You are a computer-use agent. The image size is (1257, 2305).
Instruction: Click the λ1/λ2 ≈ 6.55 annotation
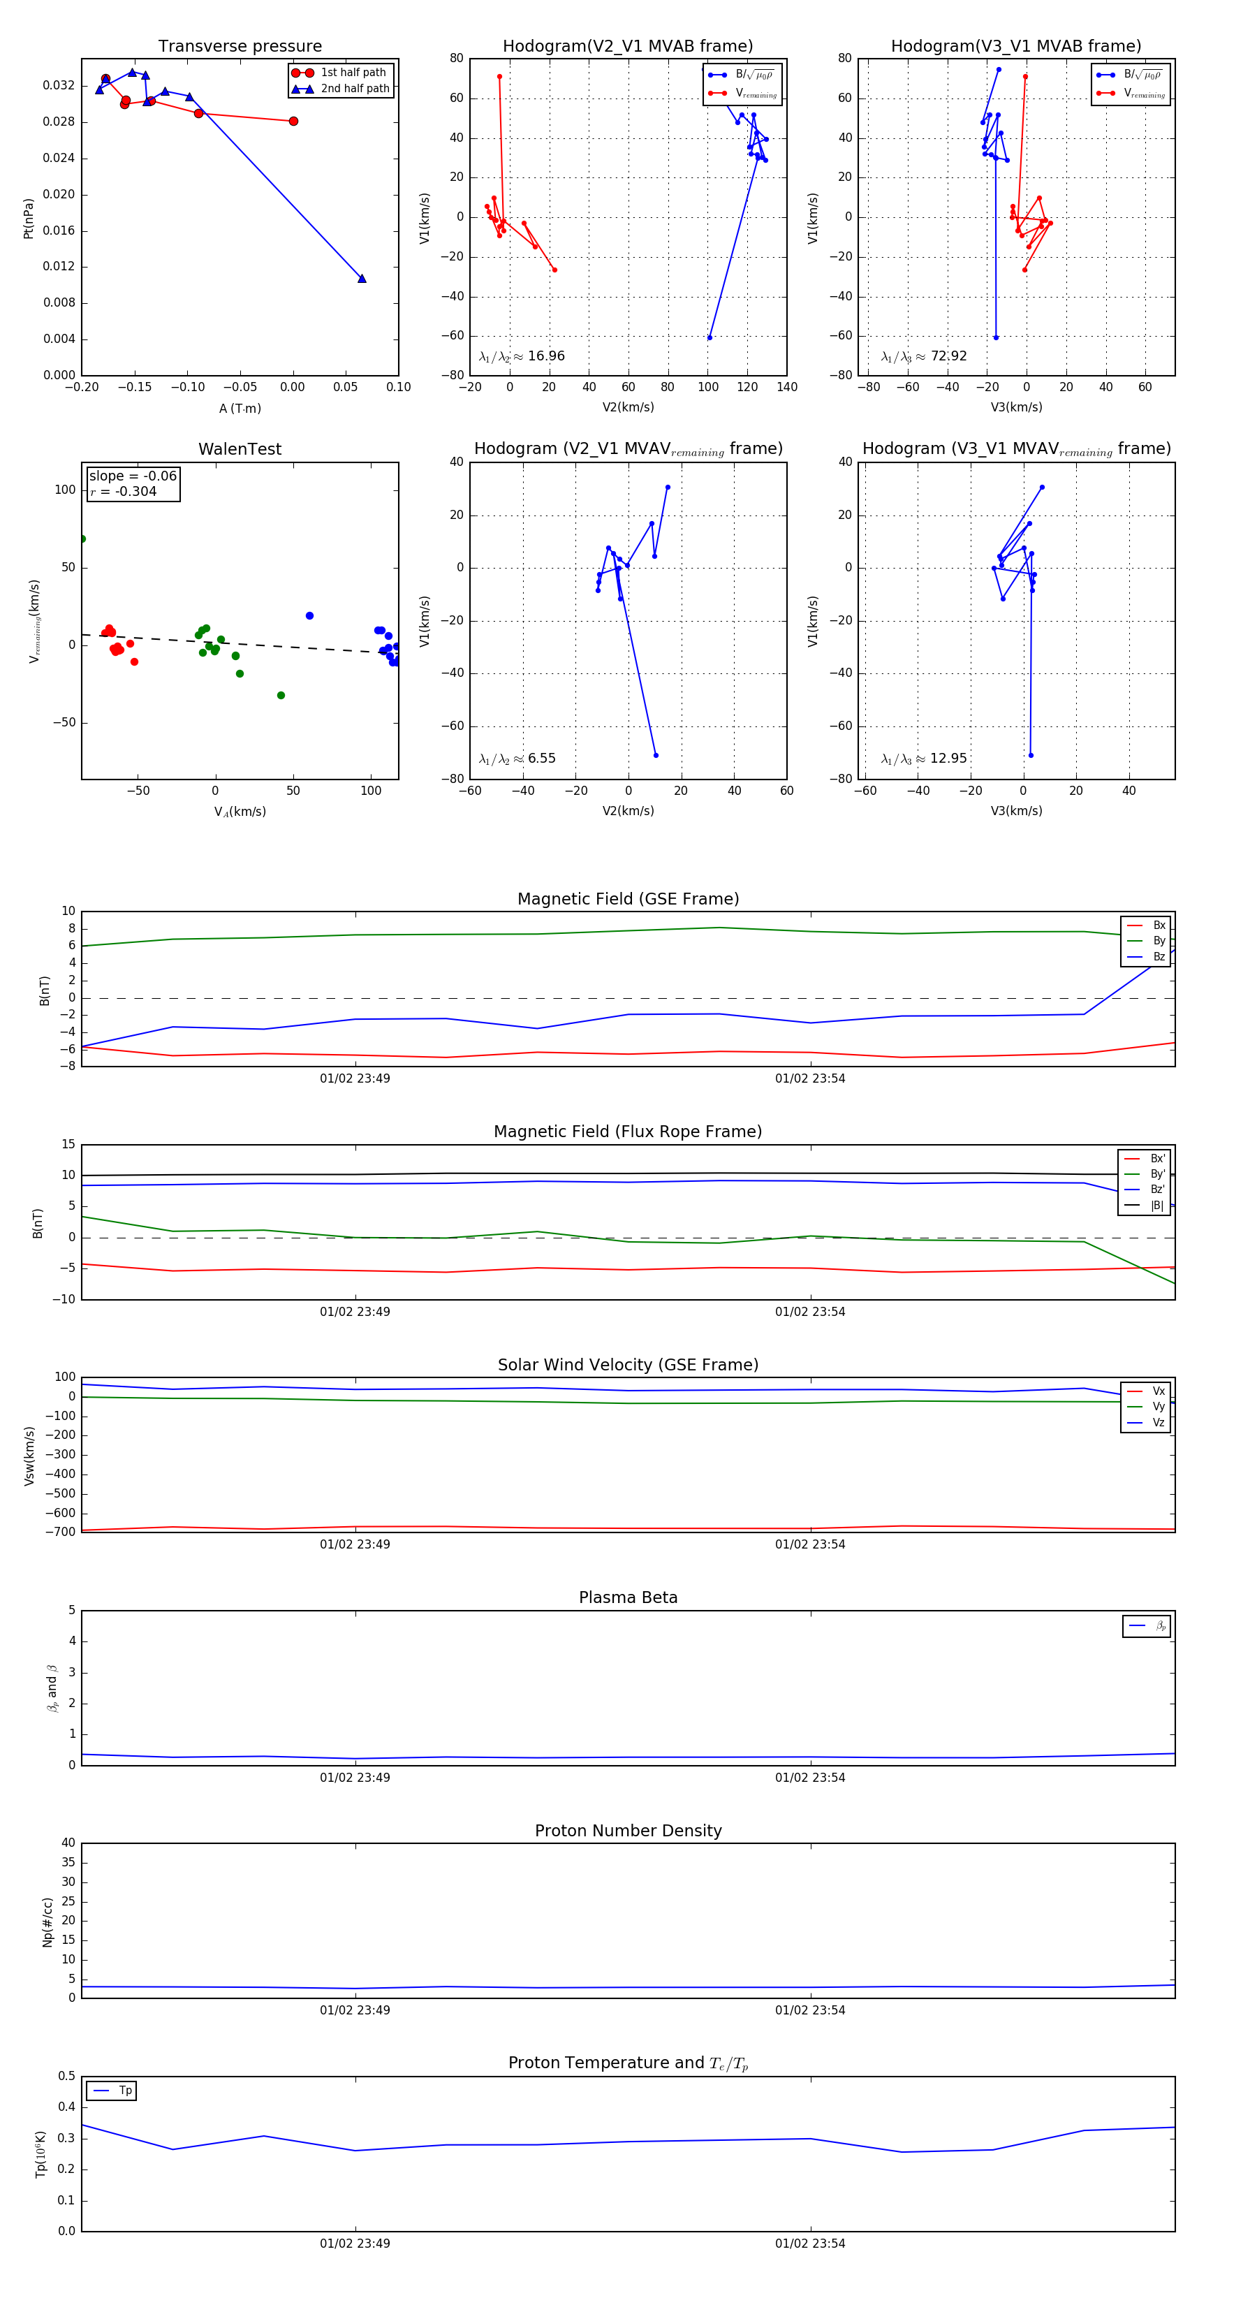(517, 758)
